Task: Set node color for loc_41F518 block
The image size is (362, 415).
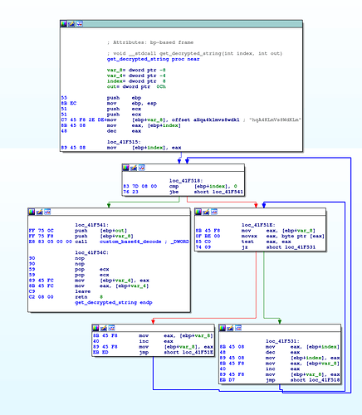Action: point(125,168)
